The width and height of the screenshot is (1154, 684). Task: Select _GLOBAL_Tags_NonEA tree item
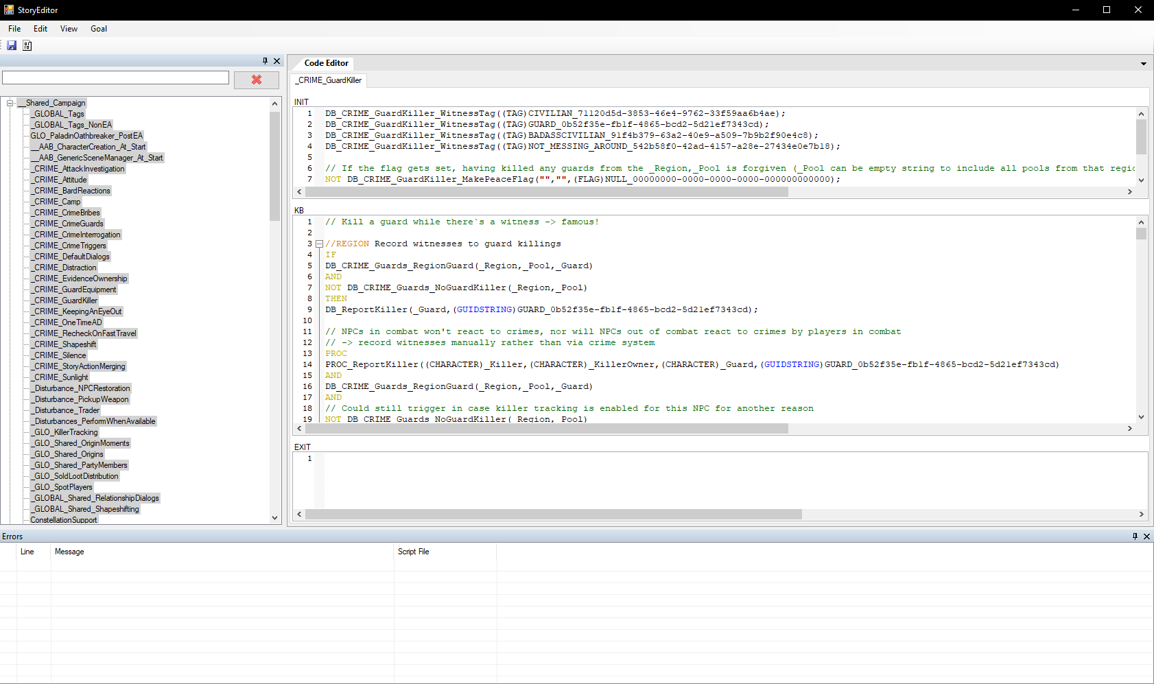71,125
